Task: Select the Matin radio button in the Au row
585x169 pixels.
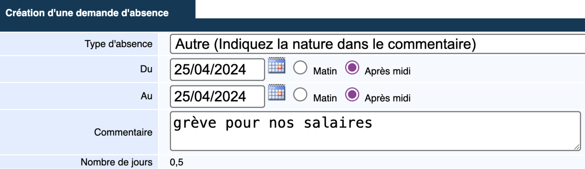Action: click(x=300, y=95)
